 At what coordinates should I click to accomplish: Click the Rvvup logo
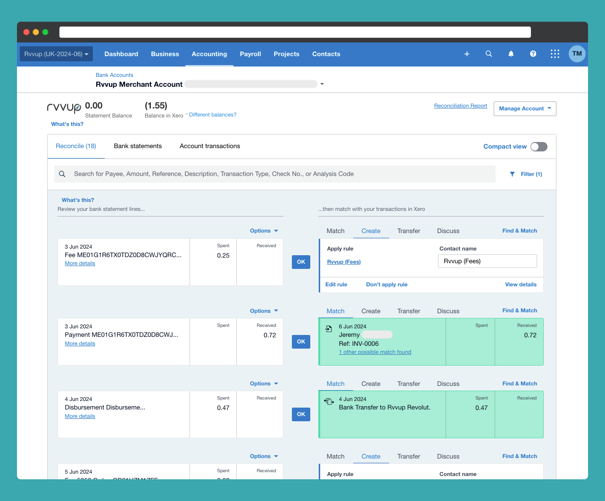click(x=64, y=108)
